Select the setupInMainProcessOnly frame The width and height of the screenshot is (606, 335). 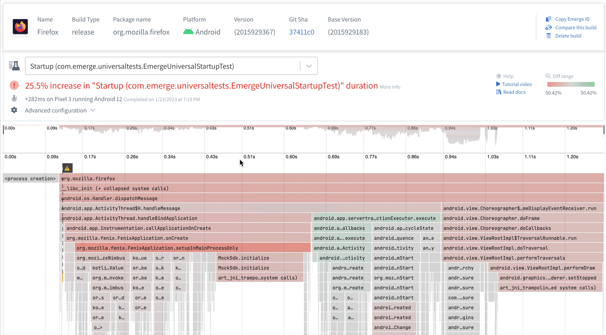click(157, 248)
